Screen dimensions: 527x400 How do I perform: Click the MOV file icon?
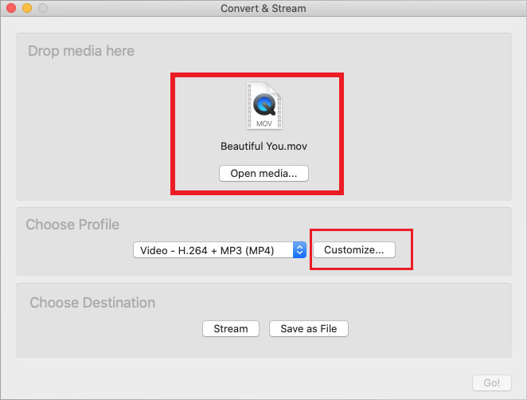[x=263, y=106]
